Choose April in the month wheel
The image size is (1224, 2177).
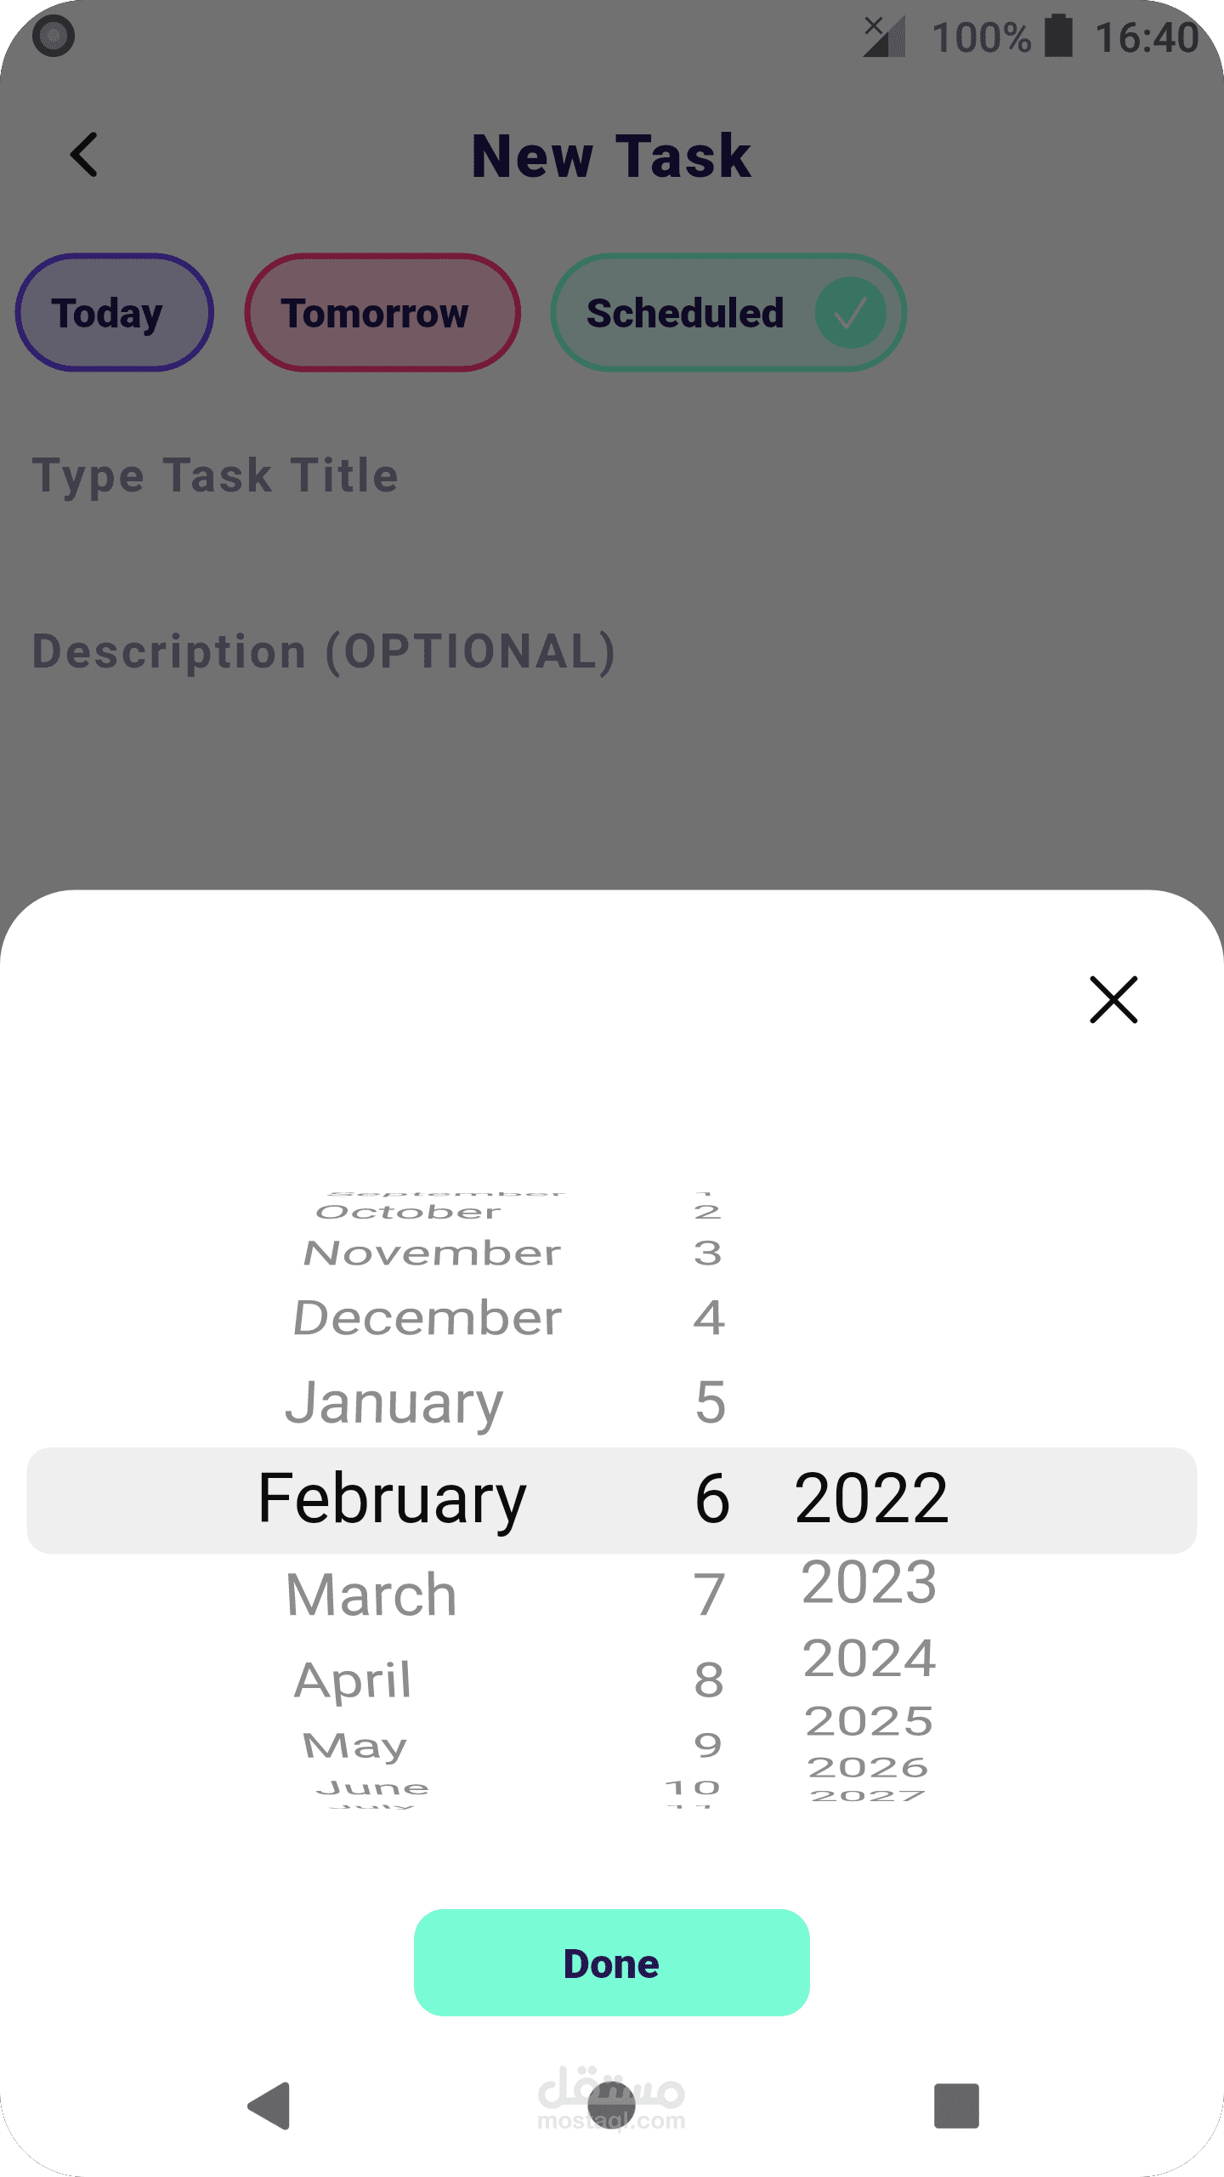pos(353,1680)
